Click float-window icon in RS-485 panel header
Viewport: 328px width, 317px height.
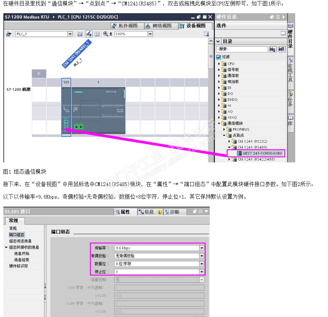(x=195, y=211)
